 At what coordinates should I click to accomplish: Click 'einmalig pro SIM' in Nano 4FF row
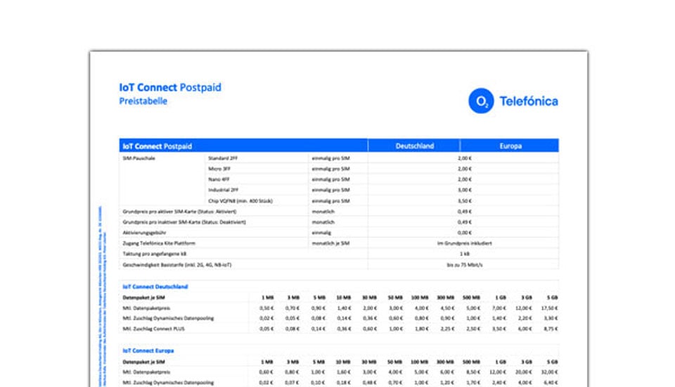pyautogui.click(x=330, y=179)
